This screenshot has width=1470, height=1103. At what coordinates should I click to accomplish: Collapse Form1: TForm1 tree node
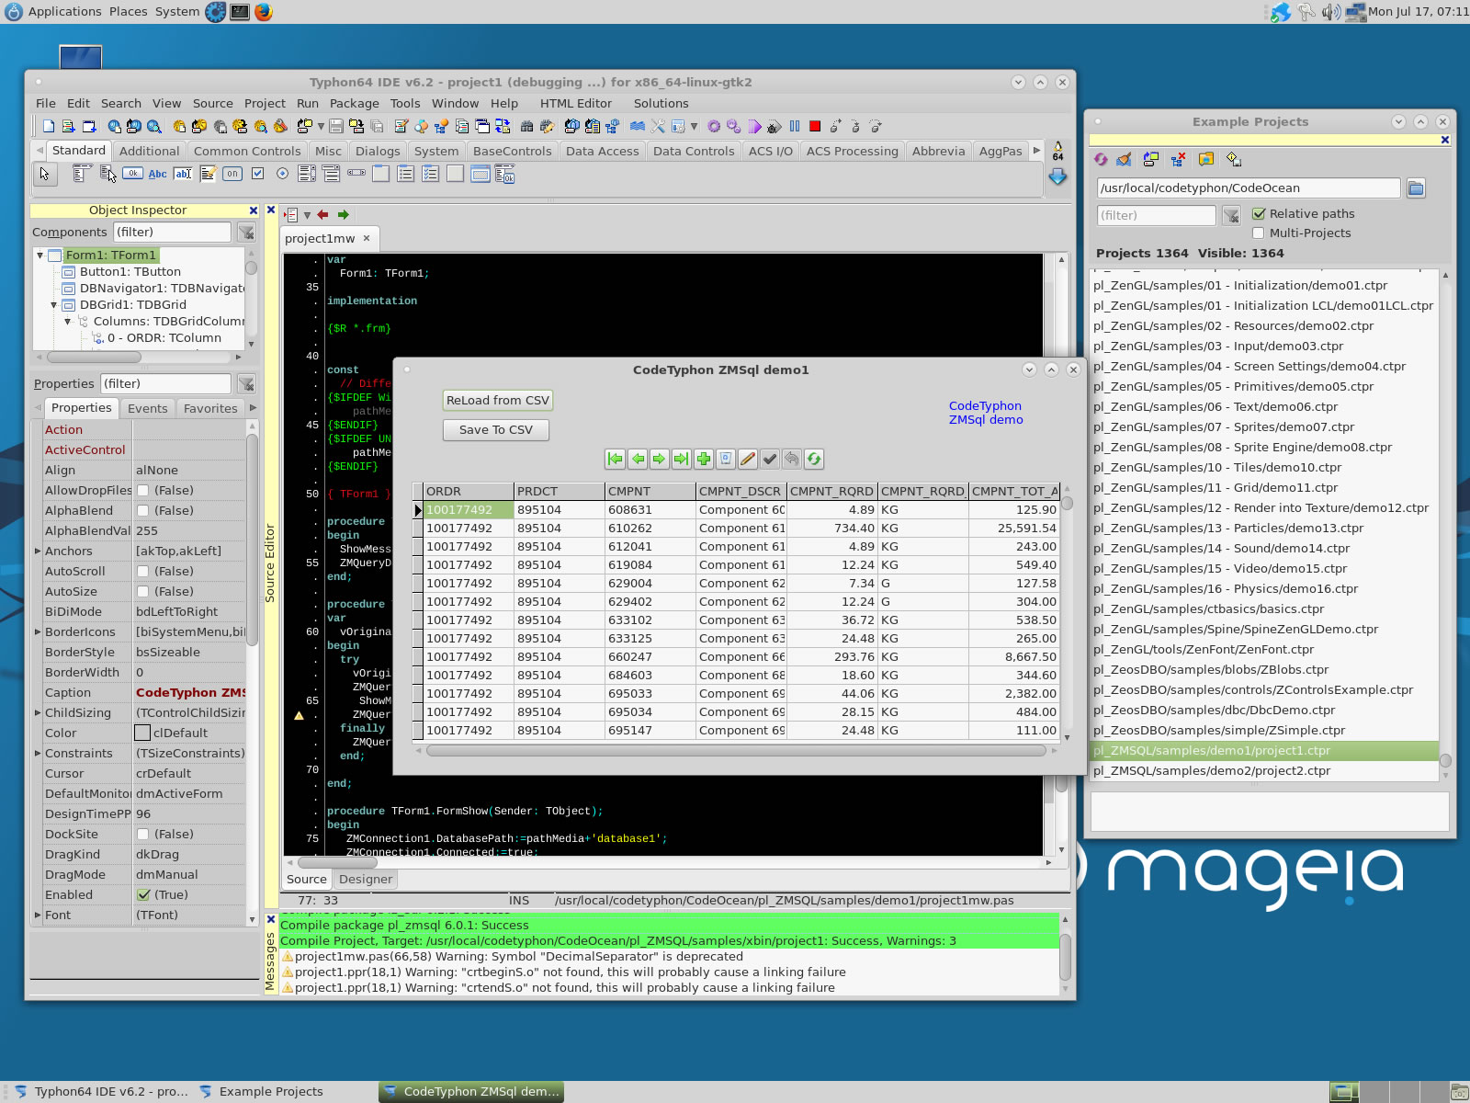tap(40, 256)
